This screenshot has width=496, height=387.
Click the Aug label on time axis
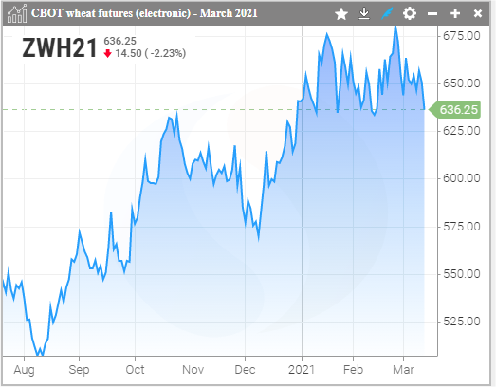pos(24,370)
